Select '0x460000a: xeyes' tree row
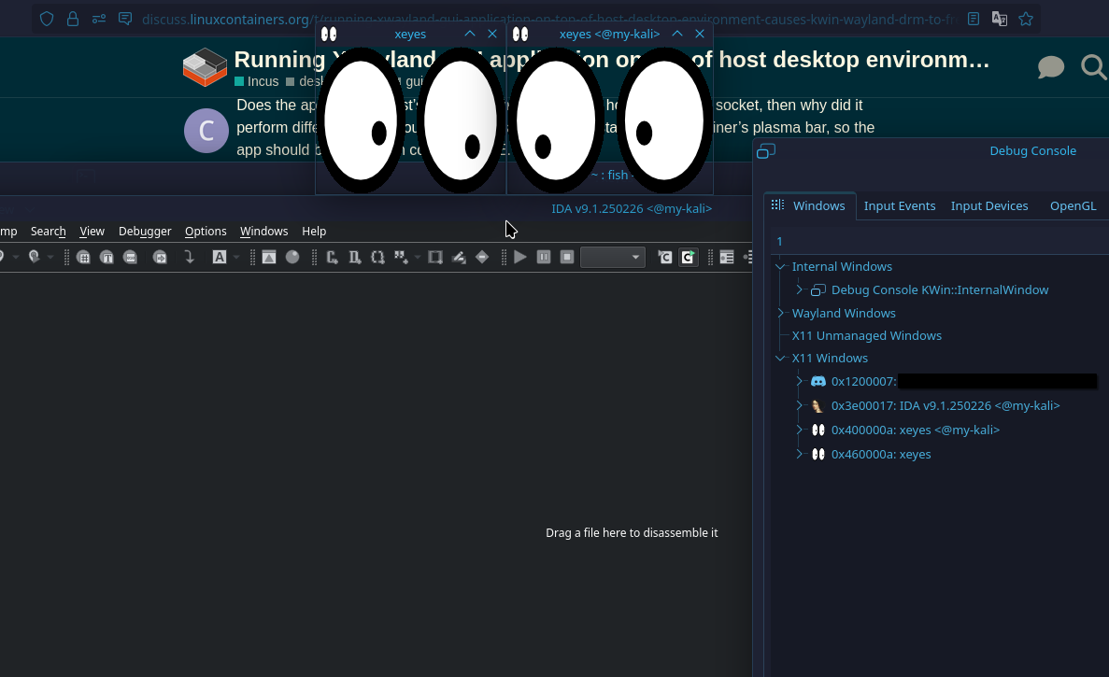This screenshot has width=1109, height=677. pos(880,455)
